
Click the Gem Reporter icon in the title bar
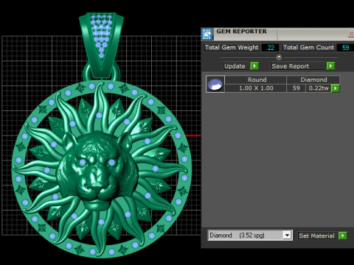click(x=207, y=34)
